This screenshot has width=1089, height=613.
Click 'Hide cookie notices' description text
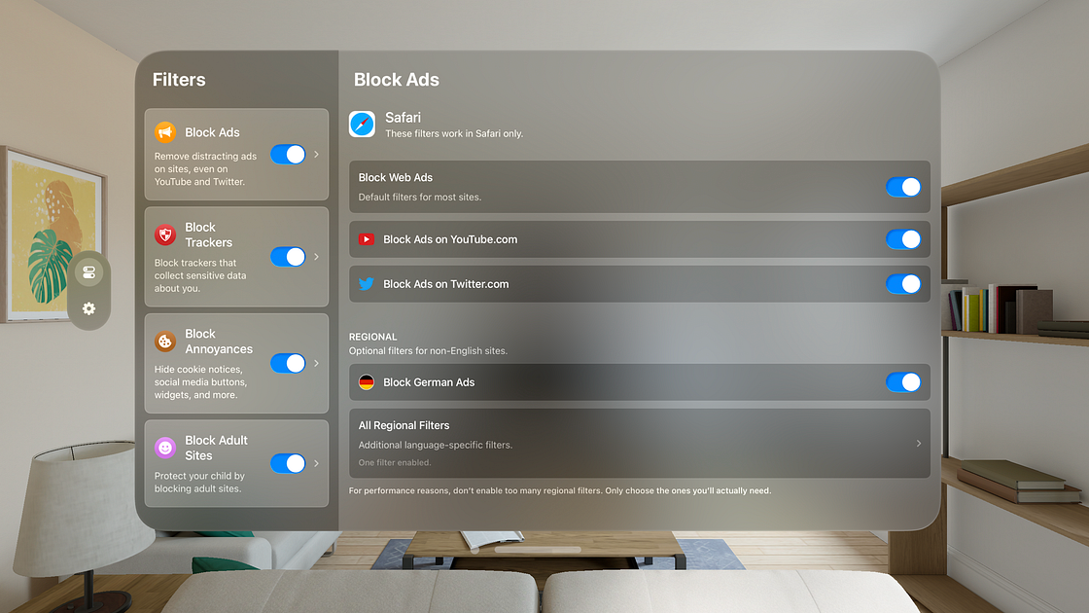(x=200, y=382)
